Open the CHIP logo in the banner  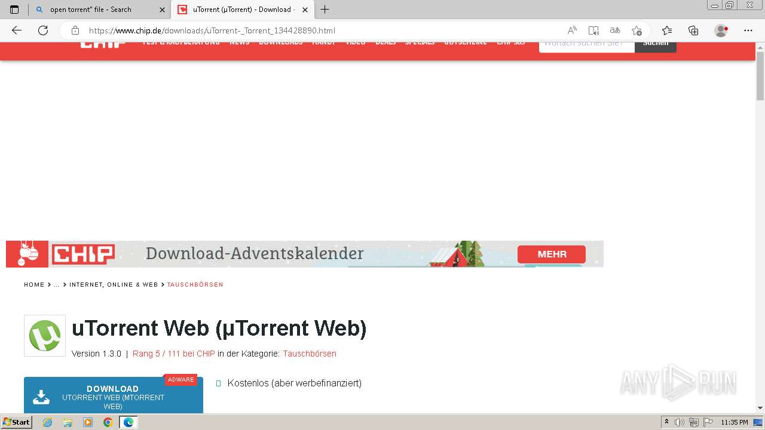[x=82, y=254]
